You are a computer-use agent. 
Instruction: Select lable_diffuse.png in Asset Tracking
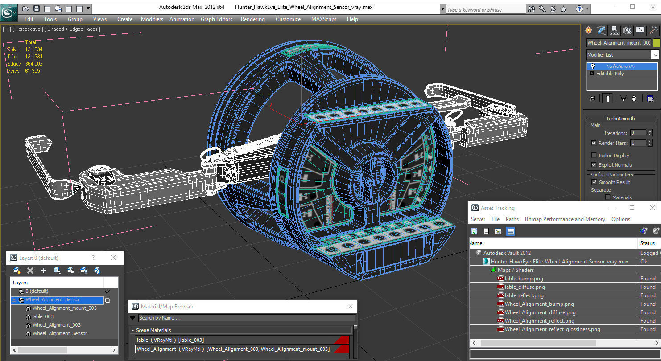(x=525, y=287)
